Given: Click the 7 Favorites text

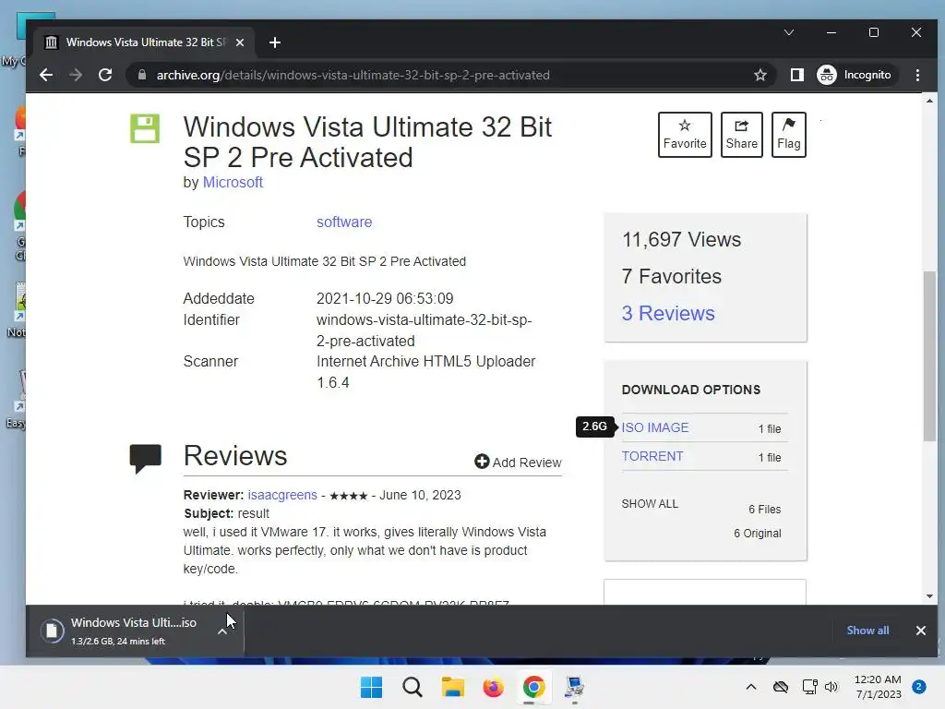Looking at the screenshot, I should (x=672, y=276).
